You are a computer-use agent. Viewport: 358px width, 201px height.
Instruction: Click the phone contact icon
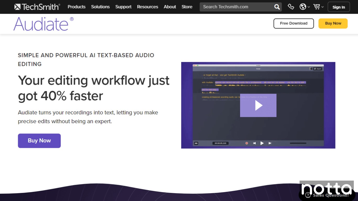pyautogui.click(x=291, y=7)
